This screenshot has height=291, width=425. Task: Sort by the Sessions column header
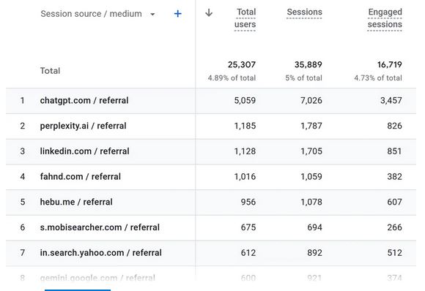coord(304,12)
